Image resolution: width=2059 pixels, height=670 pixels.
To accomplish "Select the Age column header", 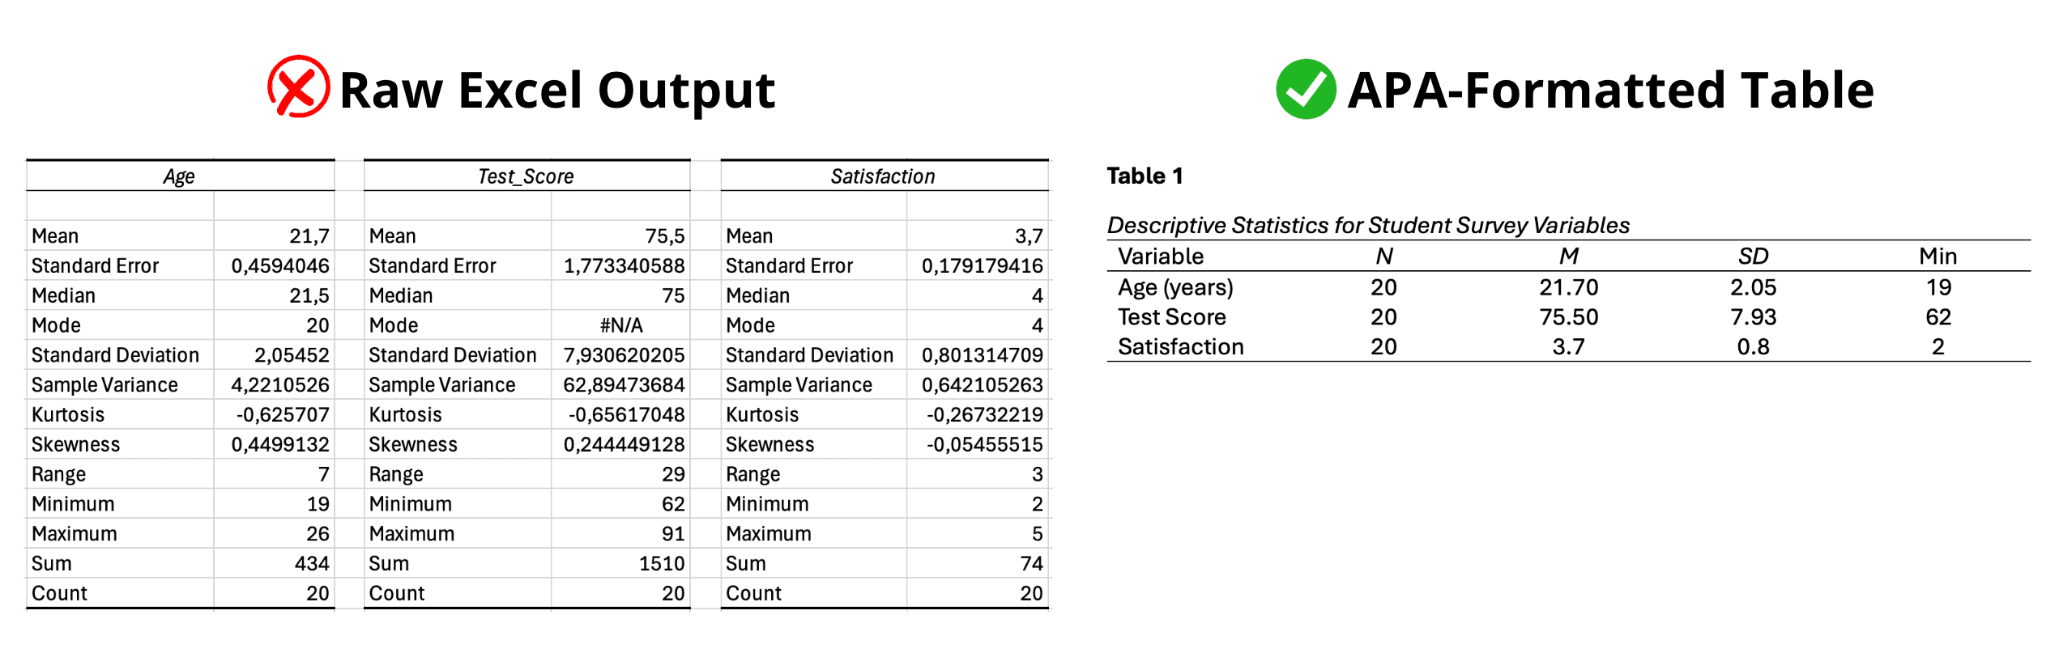I will [x=179, y=176].
